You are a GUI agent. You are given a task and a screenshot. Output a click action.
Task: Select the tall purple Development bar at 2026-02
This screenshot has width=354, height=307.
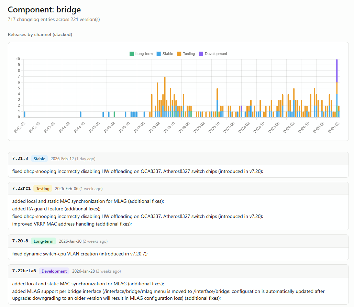tap(337, 71)
